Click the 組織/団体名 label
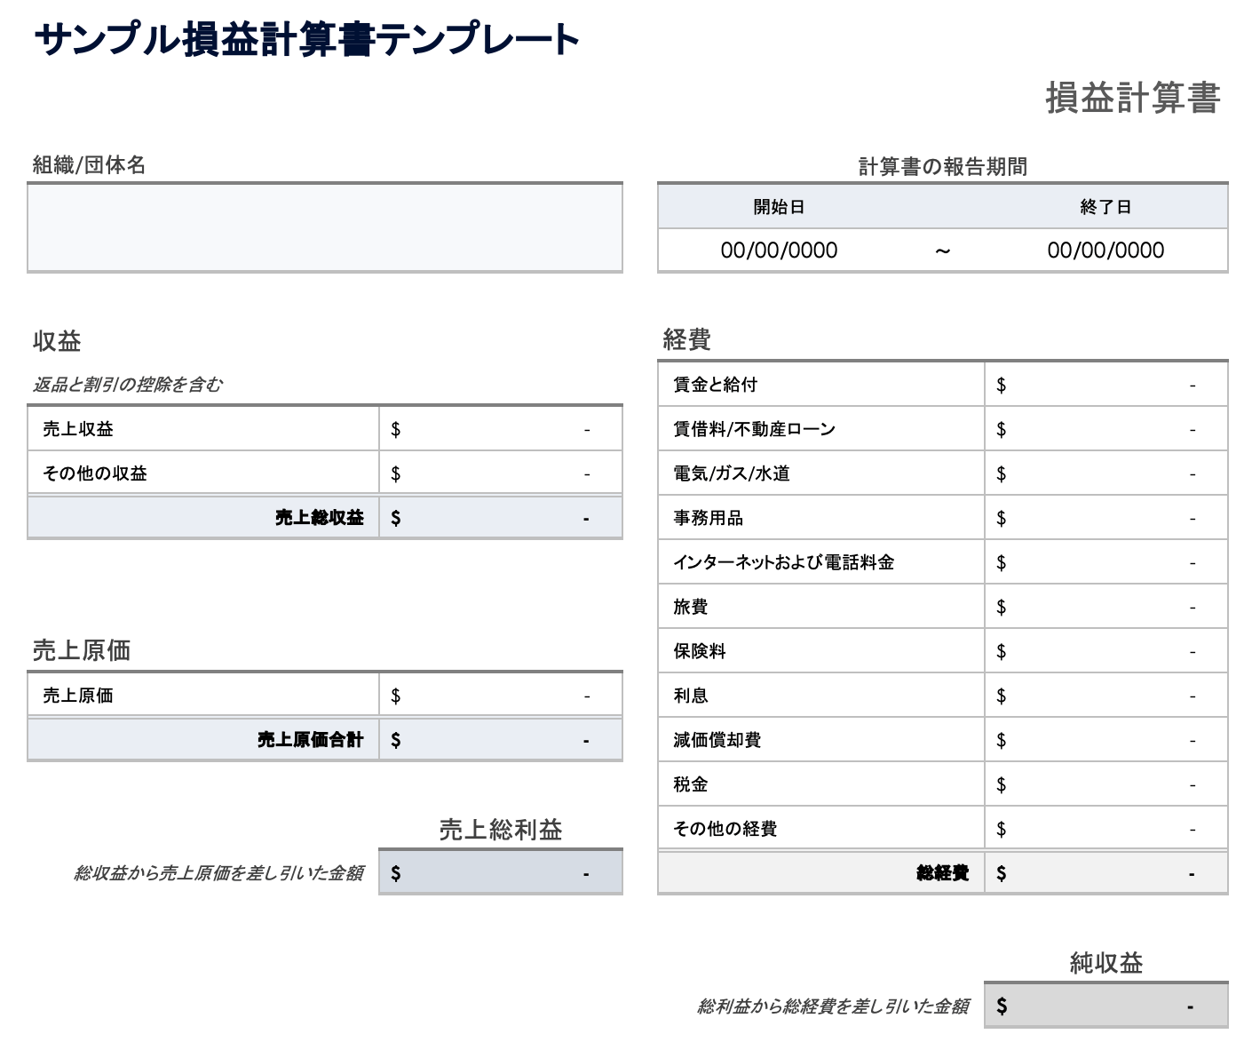This screenshot has width=1252, height=1050. [x=89, y=164]
